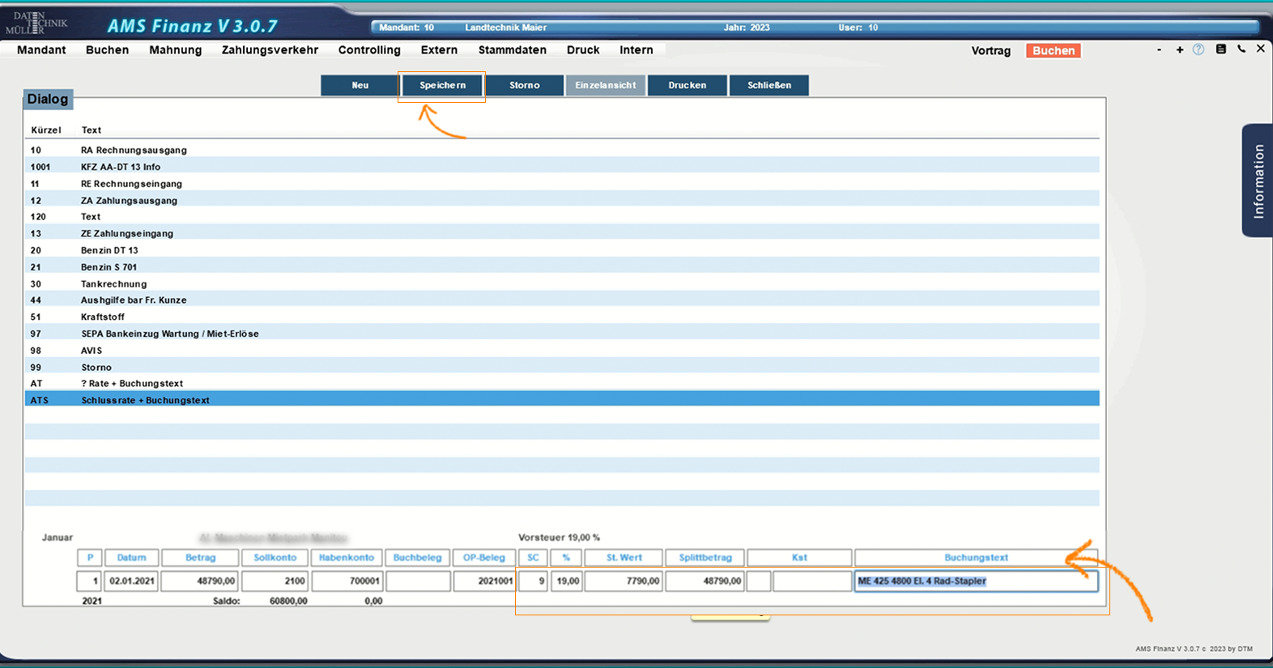The width and height of the screenshot is (1273, 668).
Task: Click the Storno button
Action: click(x=524, y=85)
